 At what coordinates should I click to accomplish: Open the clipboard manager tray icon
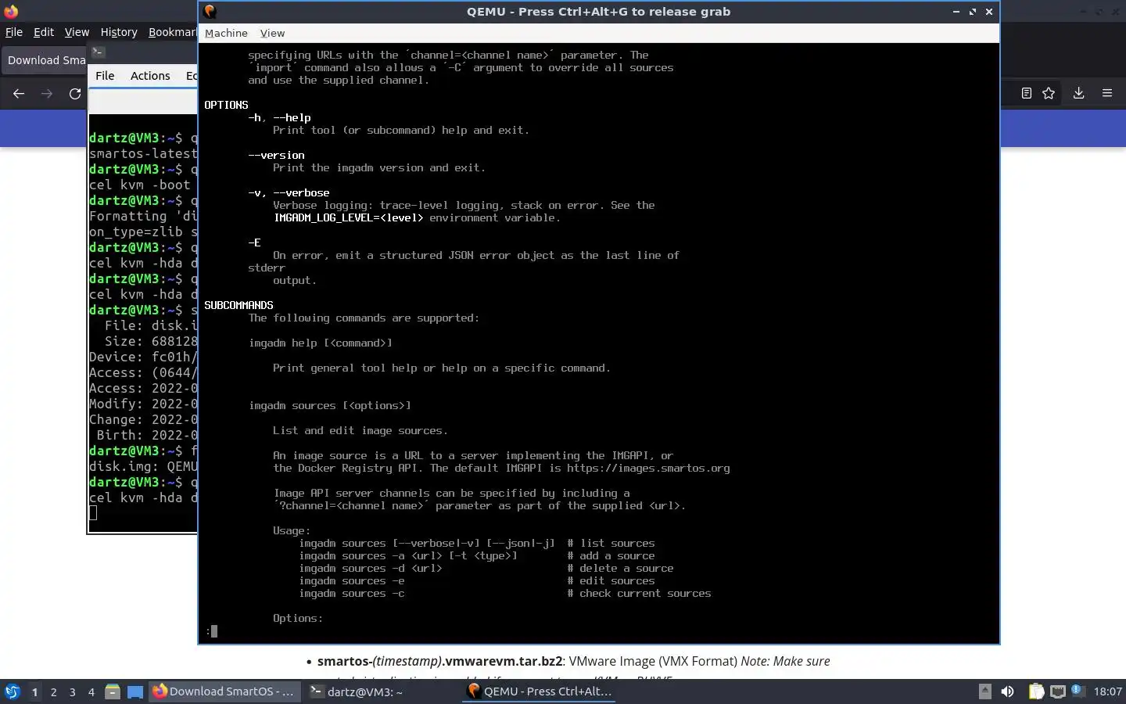pos(1036,691)
